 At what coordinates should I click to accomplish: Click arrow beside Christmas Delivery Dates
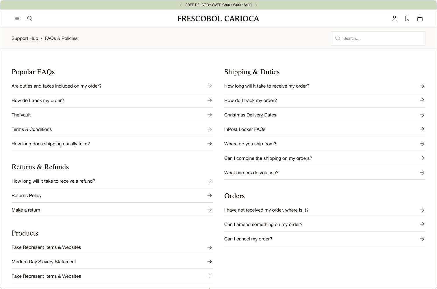click(x=422, y=115)
